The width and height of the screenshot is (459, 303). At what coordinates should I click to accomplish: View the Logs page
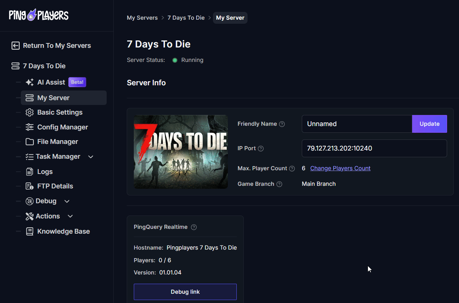pyautogui.click(x=45, y=172)
